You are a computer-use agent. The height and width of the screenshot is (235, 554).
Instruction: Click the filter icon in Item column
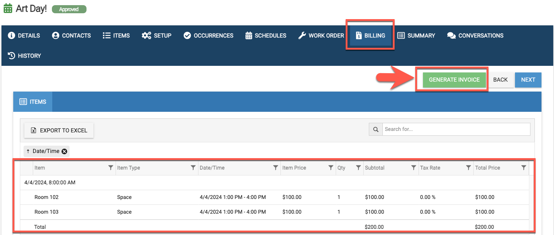pyautogui.click(x=110, y=168)
